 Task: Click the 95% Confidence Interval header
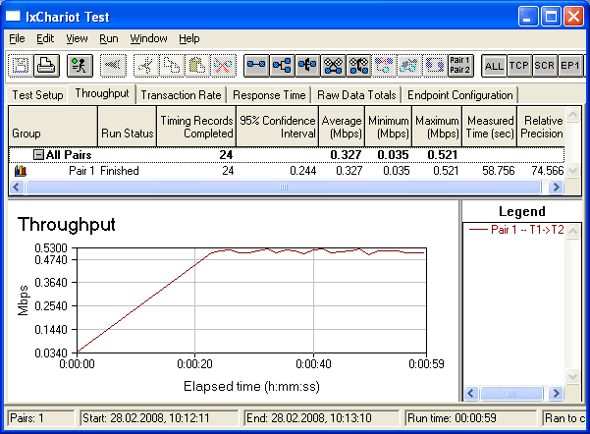(277, 127)
